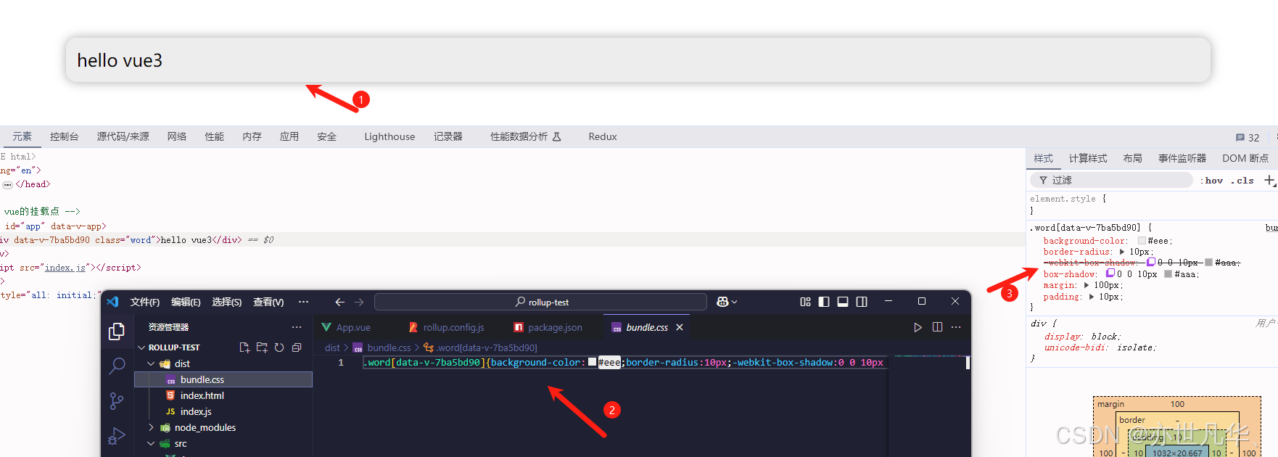Open the 选择(S) menu in VS Code
This screenshot has height=457, width=1278.
pyautogui.click(x=227, y=302)
